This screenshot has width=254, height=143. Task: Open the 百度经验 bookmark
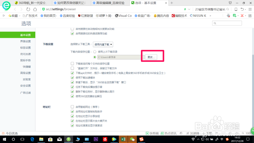pos(67,16)
